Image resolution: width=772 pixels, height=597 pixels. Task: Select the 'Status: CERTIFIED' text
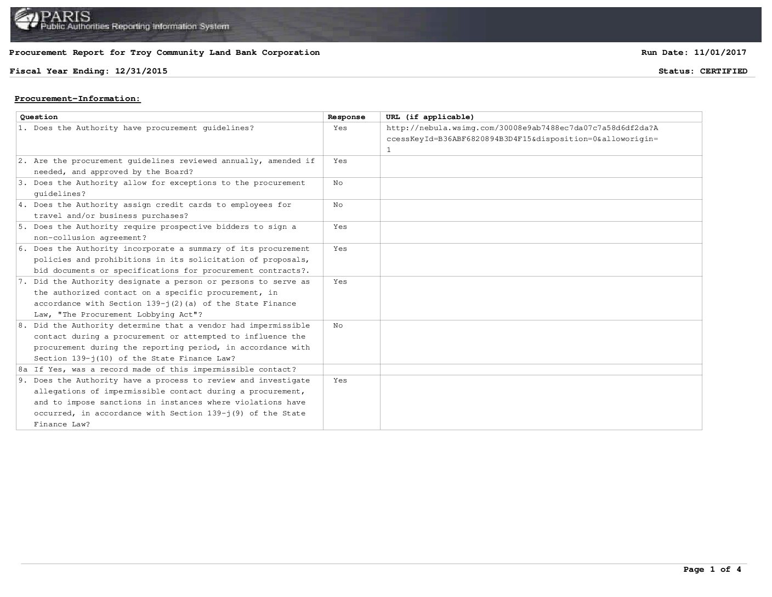click(x=703, y=71)
